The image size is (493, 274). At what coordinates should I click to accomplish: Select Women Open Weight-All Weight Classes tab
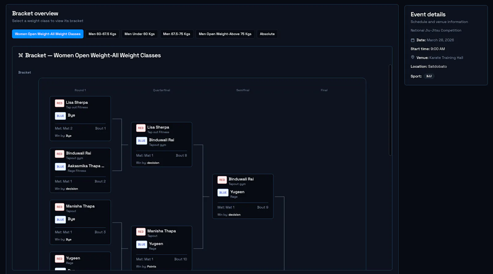[48, 34]
